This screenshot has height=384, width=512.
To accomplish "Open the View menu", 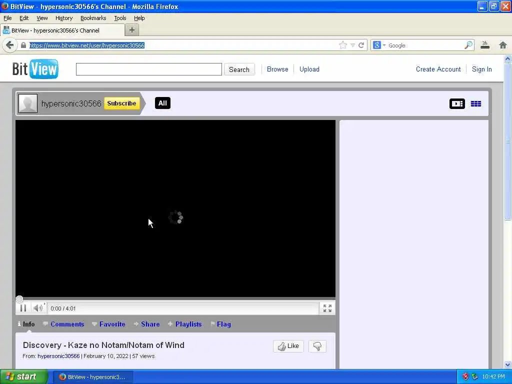I will 42,18.
